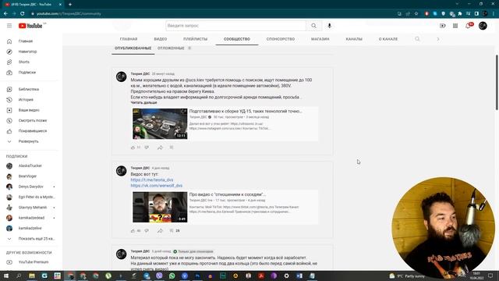Select the ОПУБЛИКОВАННЫЕ posts tab
The height and width of the screenshot is (281, 499).
point(133,48)
